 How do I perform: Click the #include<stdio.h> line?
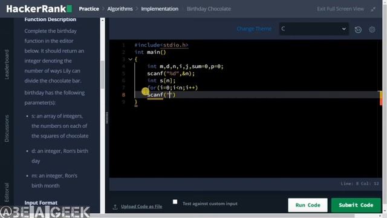[161, 45]
